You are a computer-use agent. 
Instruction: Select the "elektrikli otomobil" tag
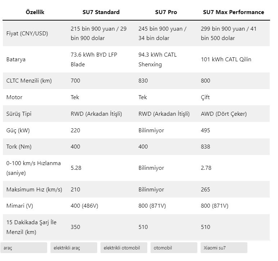click(x=124, y=248)
